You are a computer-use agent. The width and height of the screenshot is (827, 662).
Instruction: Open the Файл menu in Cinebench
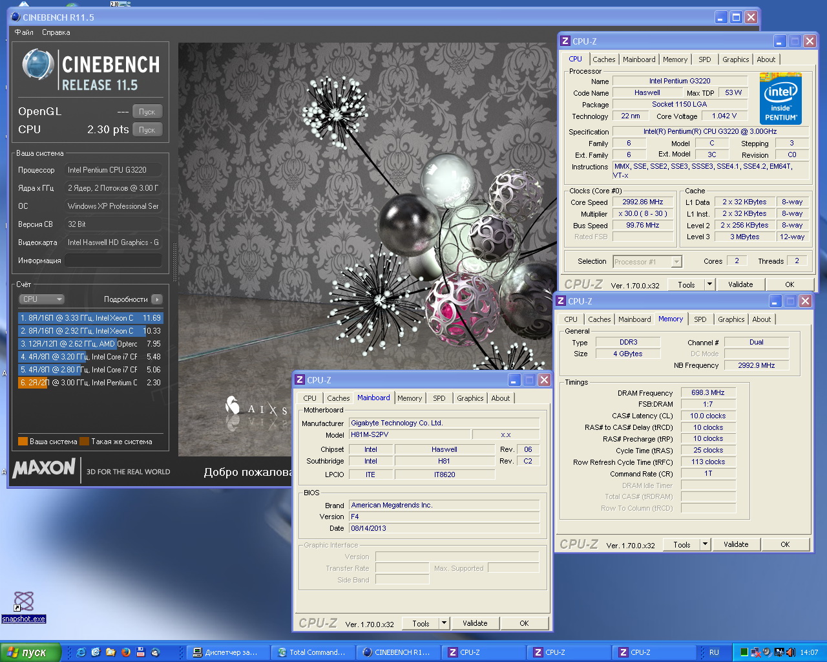pos(24,32)
